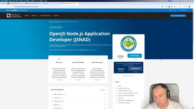
Task: Click the Buffer and Streams row icon
Action: 52,94
